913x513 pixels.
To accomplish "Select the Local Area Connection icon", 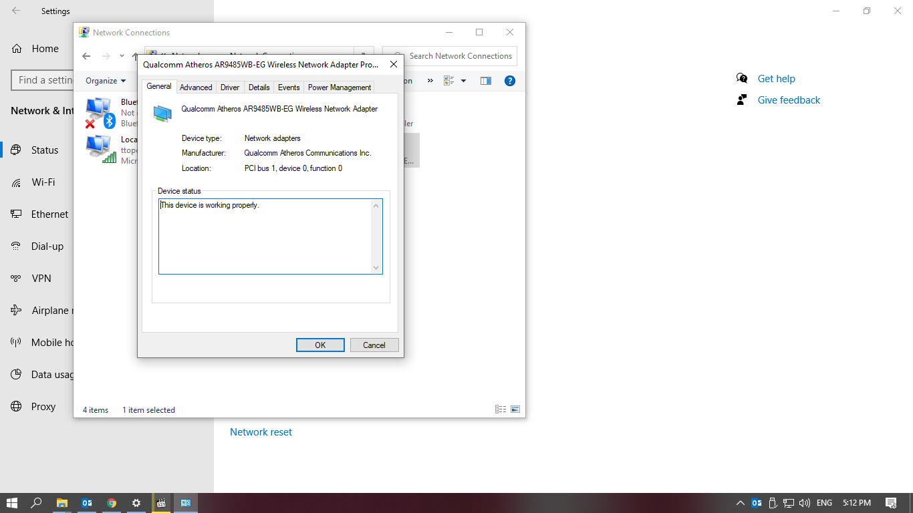I will click(x=100, y=149).
